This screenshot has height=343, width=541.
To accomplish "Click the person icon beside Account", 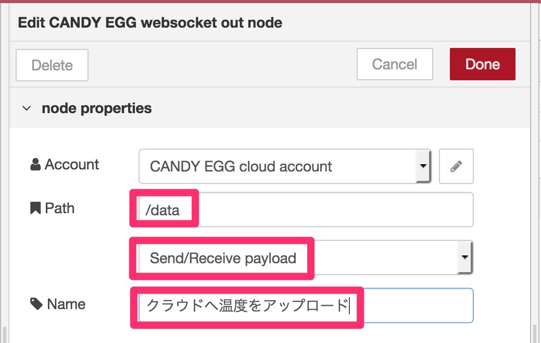I will click(35, 164).
